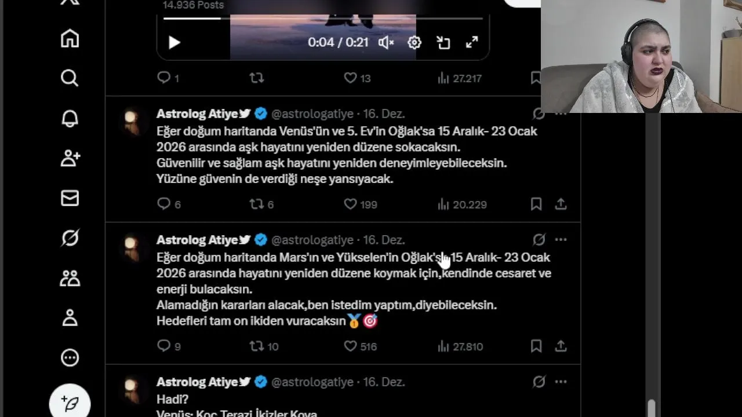Open video settings gear menu
742x417 pixels.
point(414,42)
